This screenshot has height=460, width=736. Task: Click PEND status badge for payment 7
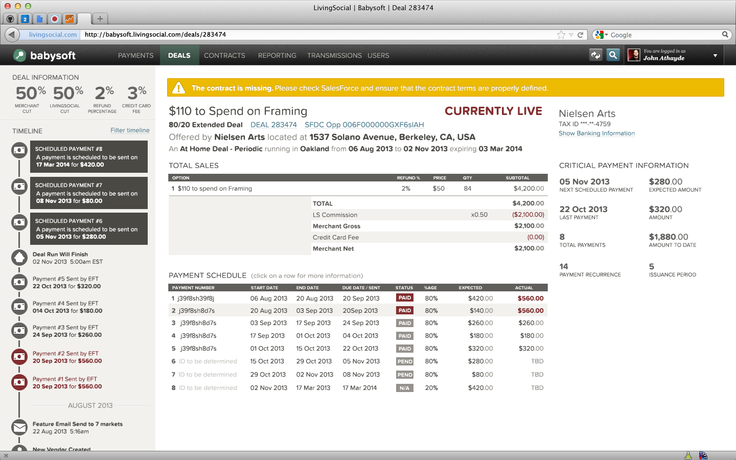405,375
